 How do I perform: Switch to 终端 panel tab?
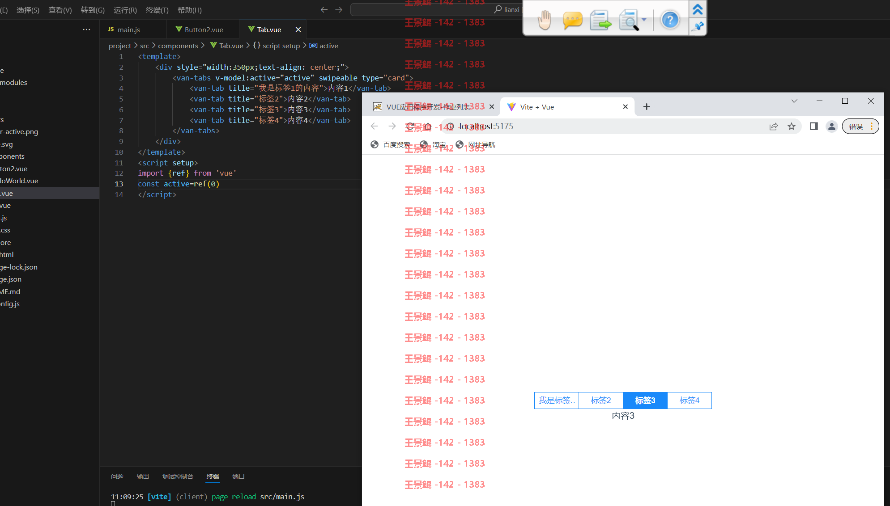213,476
